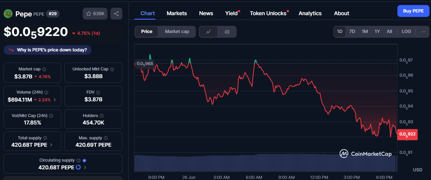The width and height of the screenshot is (431, 180).
Task: Open the Markets tab
Action: pos(177,13)
